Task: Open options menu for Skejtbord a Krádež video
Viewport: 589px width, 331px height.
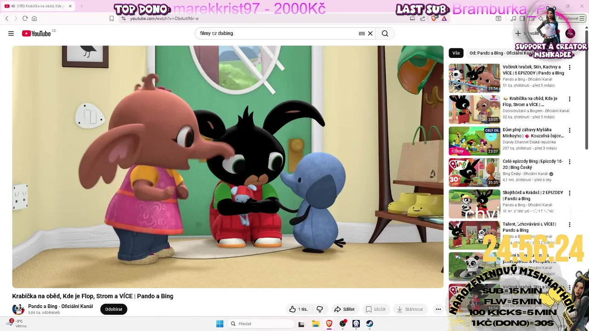Action: 570,193
